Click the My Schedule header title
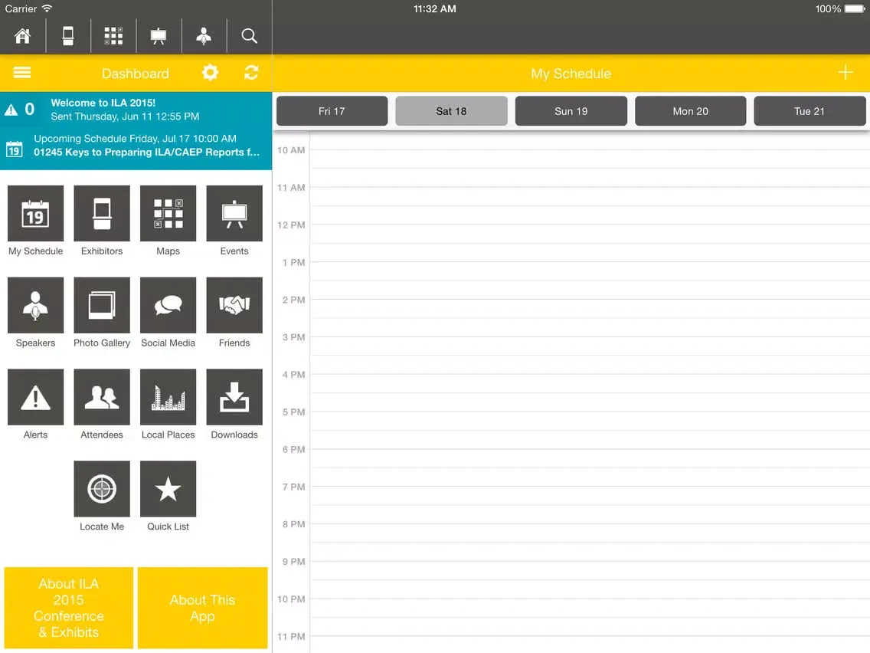The height and width of the screenshot is (653, 870). tap(571, 74)
